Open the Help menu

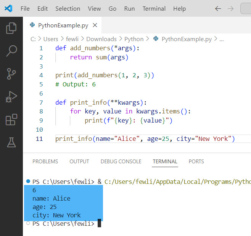[179, 9]
